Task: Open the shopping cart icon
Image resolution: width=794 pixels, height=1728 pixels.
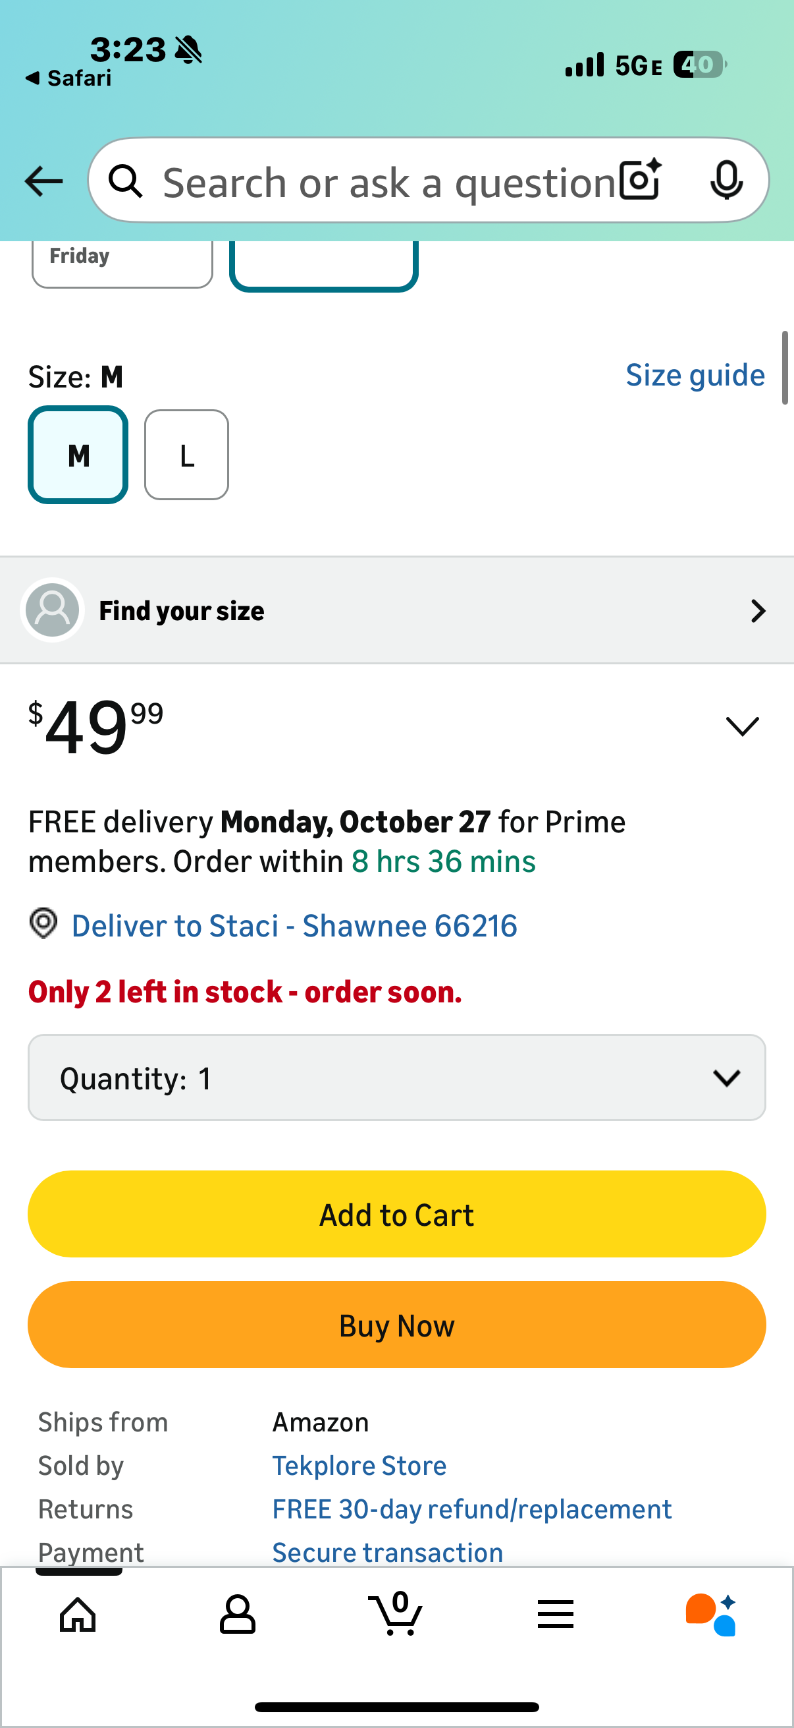Action: point(395,1613)
